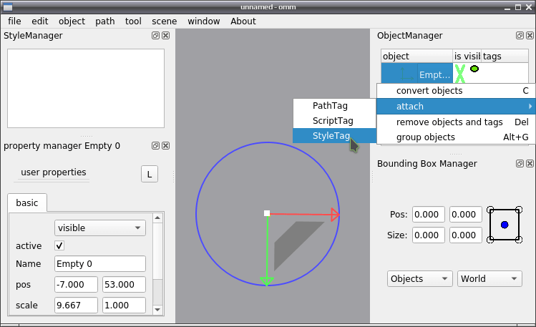Close the property manager panel
This screenshot has width=536, height=327.
(166, 146)
